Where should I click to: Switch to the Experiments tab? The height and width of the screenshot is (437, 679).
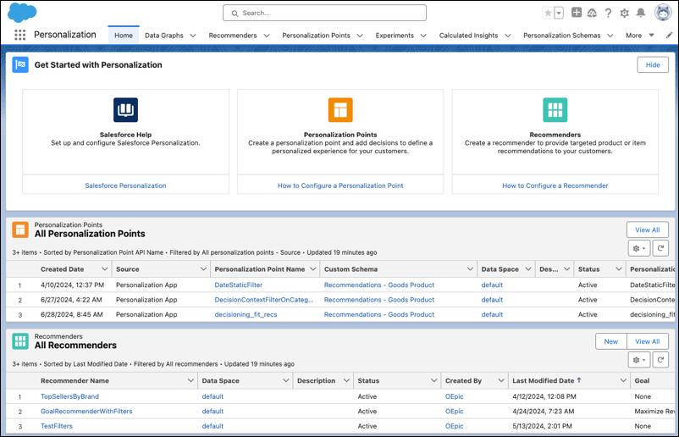point(395,36)
